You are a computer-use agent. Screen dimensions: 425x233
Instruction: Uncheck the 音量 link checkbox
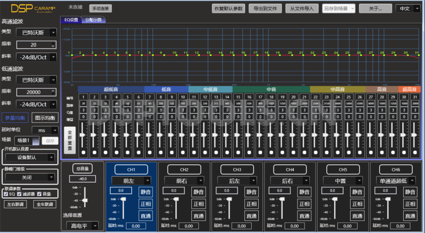coord(39,194)
